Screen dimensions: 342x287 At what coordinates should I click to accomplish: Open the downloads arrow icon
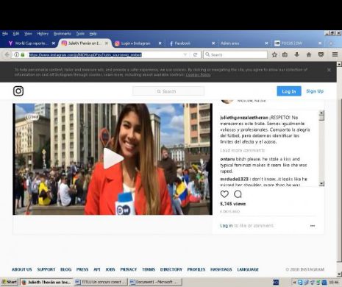pos(297,54)
